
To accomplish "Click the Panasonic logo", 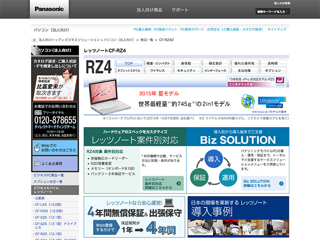I will coord(49,9).
